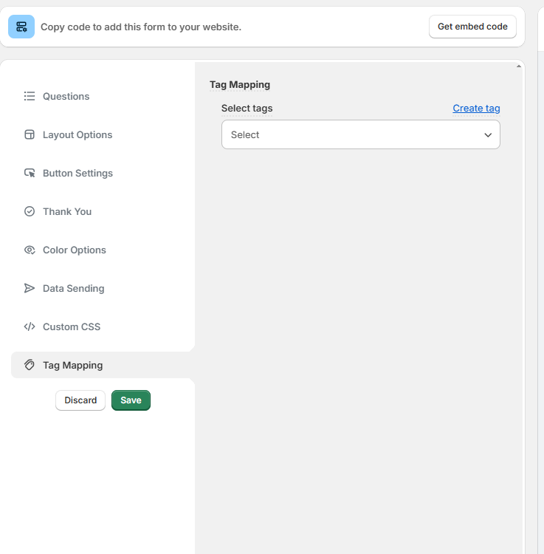
Task: Click the tag icon beside Tag Mapping
Action: [x=30, y=365]
